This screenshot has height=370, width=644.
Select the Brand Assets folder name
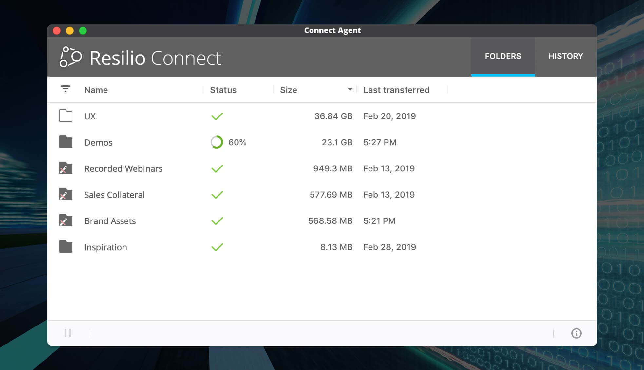[x=110, y=221]
